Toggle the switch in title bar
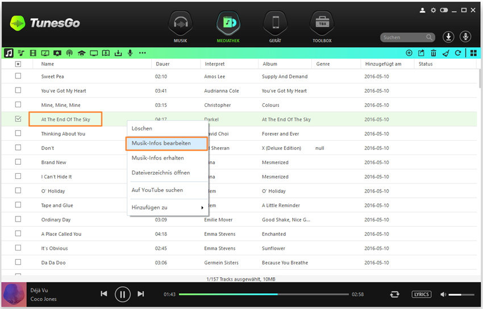 pyautogui.click(x=444, y=10)
